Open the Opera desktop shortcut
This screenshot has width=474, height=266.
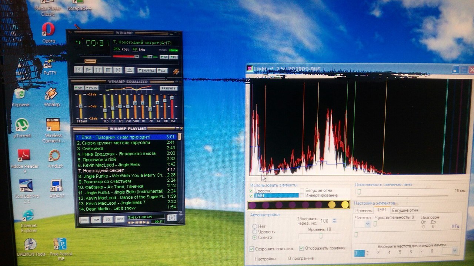48,33
